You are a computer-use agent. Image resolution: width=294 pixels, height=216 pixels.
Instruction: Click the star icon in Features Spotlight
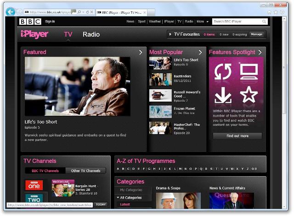click(249, 95)
